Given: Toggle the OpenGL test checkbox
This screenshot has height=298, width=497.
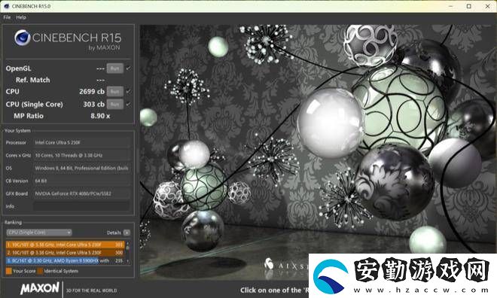Looking at the screenshot, I should tap(128, 68).
